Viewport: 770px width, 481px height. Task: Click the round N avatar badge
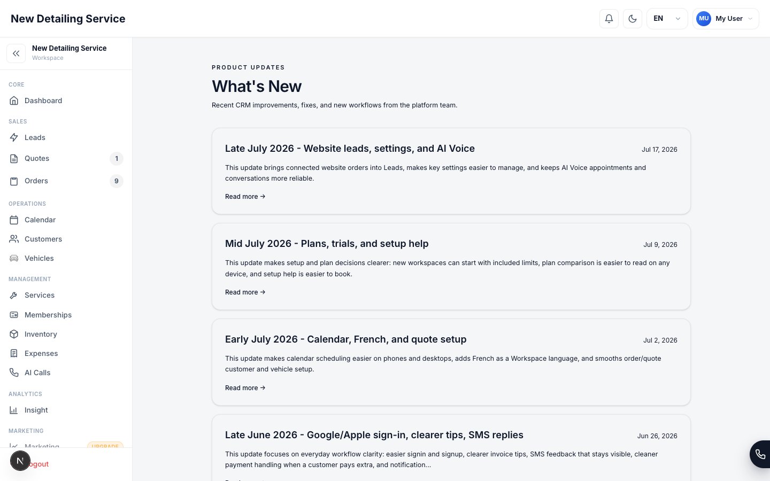coord(20,461)
